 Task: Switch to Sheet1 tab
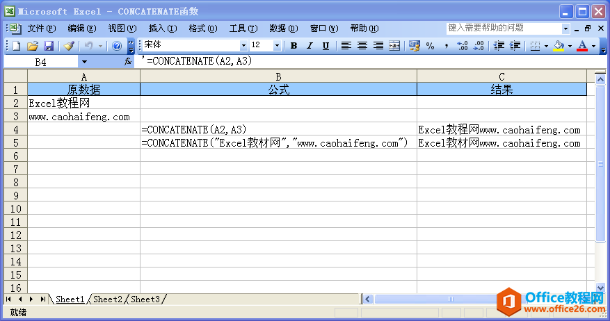(70, 299)
